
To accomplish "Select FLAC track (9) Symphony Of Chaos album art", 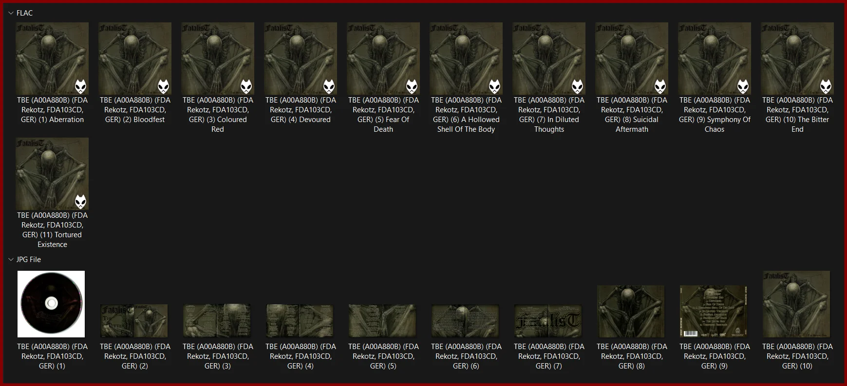I will point(715,58).
